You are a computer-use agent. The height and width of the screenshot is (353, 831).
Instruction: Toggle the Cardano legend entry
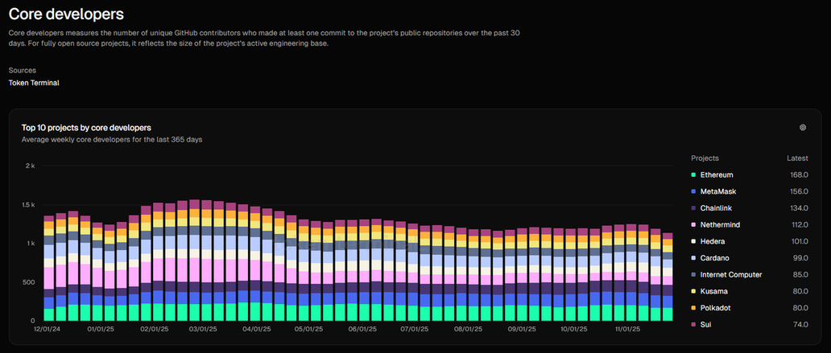coord(715,258)
